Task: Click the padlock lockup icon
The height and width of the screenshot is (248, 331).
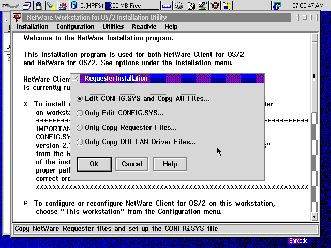Action: pos(38,6)
